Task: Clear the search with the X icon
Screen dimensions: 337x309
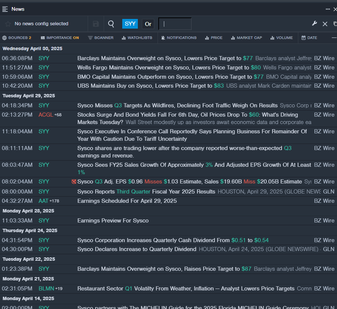Action: coord(325,24)
